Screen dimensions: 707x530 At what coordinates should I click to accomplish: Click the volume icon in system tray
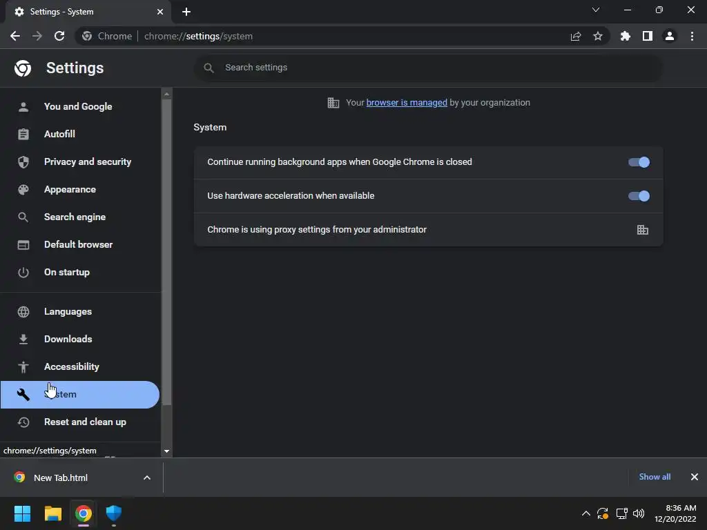[639, 513]
